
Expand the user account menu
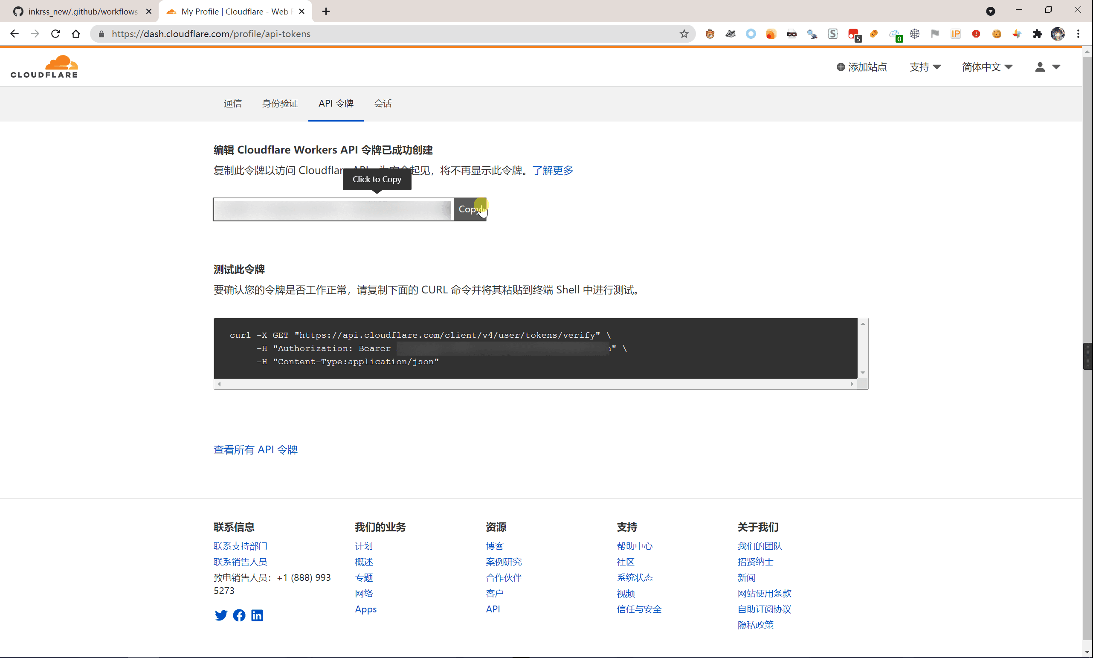(1048, 67)
